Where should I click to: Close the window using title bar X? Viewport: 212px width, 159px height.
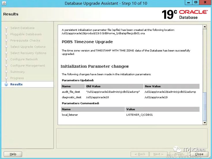[x=205, y=2]
